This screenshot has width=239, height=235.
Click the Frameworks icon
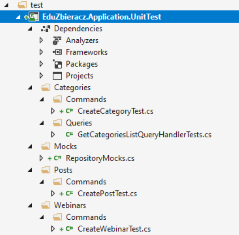(x=57, y=52)
